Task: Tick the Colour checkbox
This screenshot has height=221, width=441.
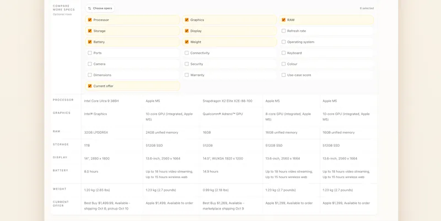Action: point(283,64)
